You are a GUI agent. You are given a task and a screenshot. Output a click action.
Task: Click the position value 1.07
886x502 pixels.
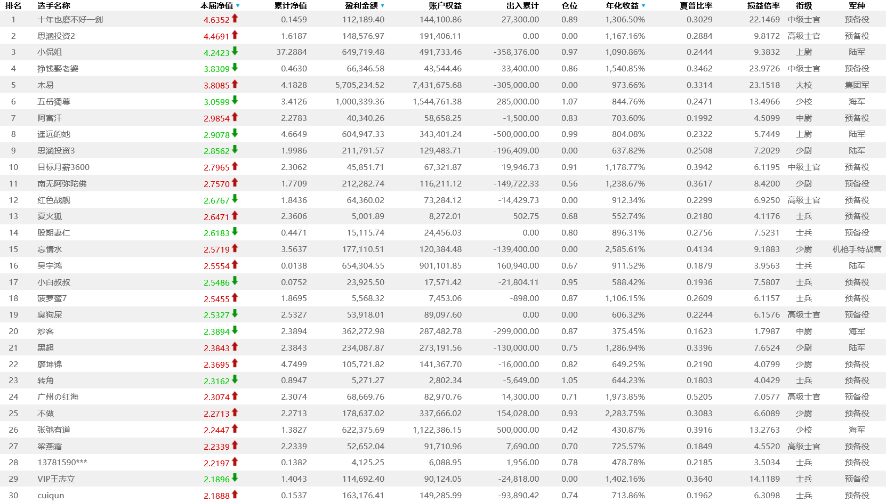coord(569,102)
